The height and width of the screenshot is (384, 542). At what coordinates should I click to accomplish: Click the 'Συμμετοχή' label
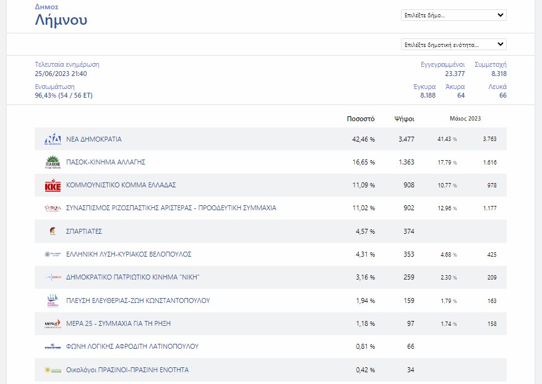coord(491,64)
